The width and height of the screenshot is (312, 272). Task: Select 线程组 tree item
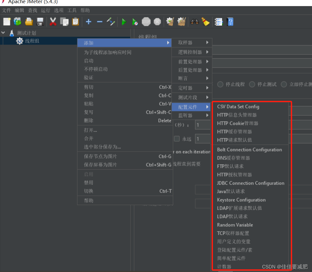(32, 41)
